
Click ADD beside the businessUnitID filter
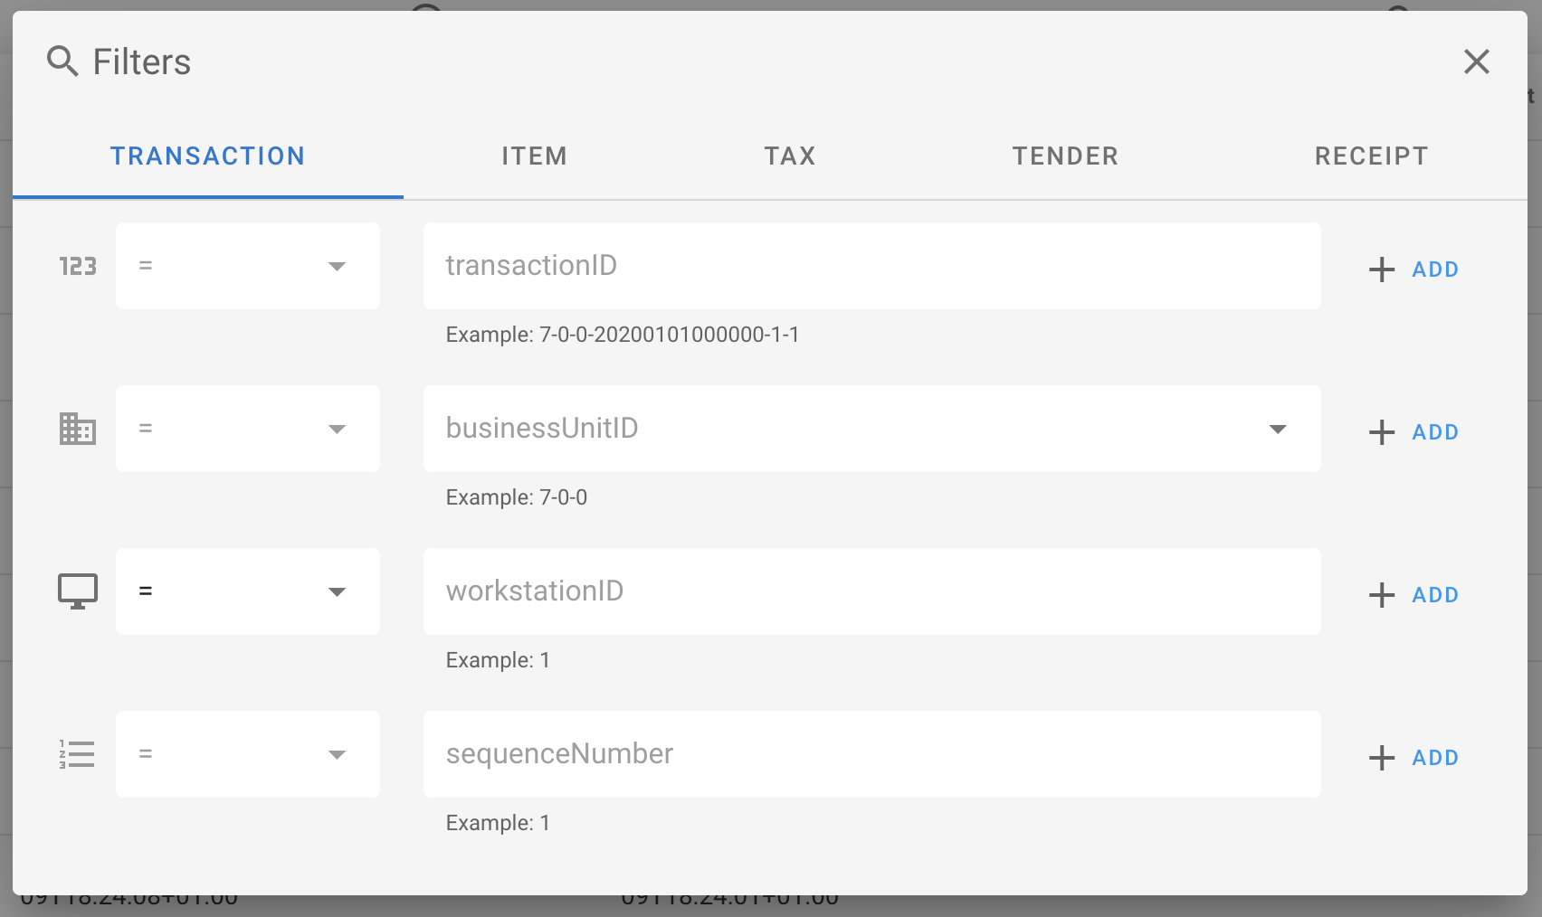click(1435, 431)
